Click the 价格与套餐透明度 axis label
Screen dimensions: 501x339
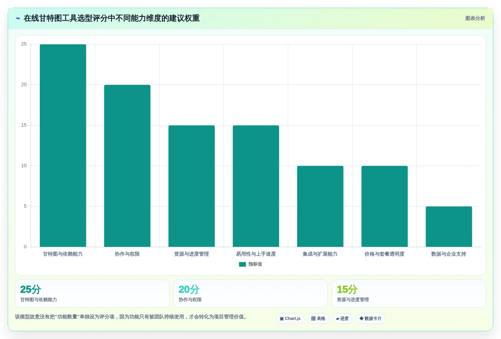point(384,254)
